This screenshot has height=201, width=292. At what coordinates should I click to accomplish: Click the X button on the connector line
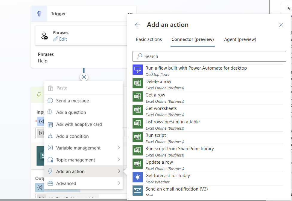point(84,77)
